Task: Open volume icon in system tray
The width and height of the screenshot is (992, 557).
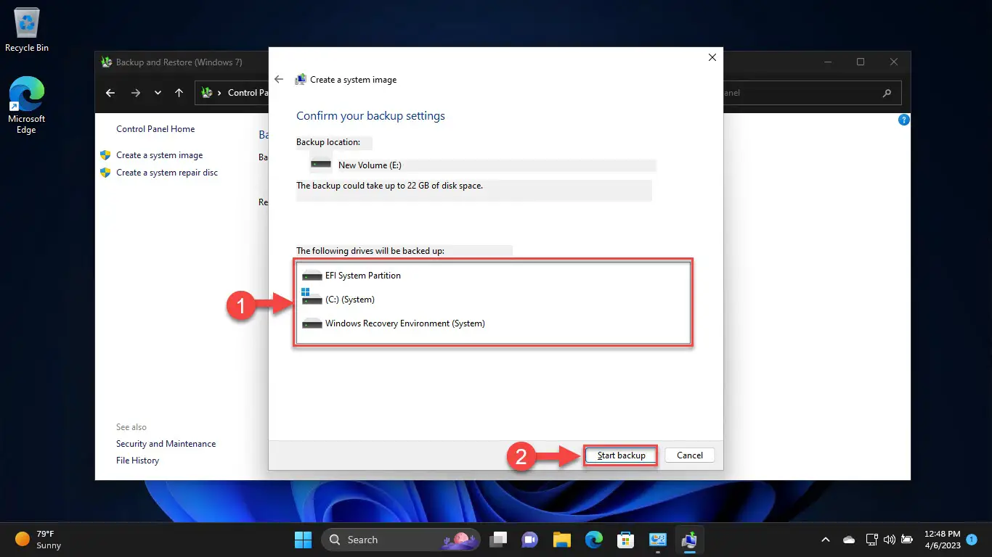Action: 890,540
